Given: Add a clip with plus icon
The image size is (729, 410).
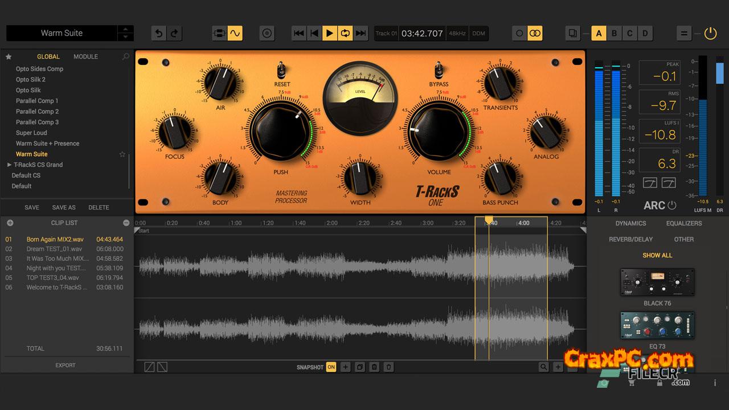Looking at the screenshot, I should 10,223.
